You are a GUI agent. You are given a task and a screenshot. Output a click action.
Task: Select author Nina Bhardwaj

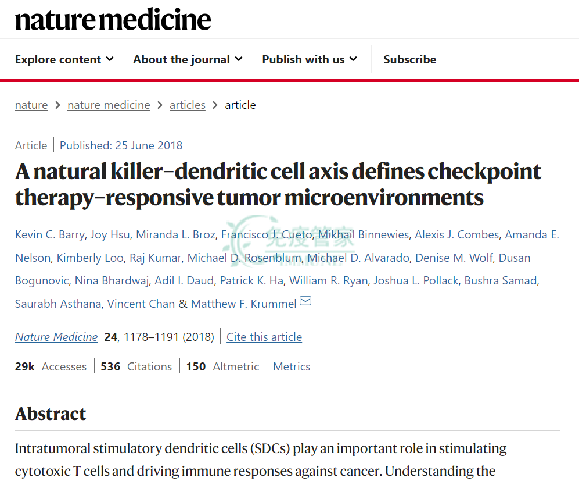(x=112, y=280)
